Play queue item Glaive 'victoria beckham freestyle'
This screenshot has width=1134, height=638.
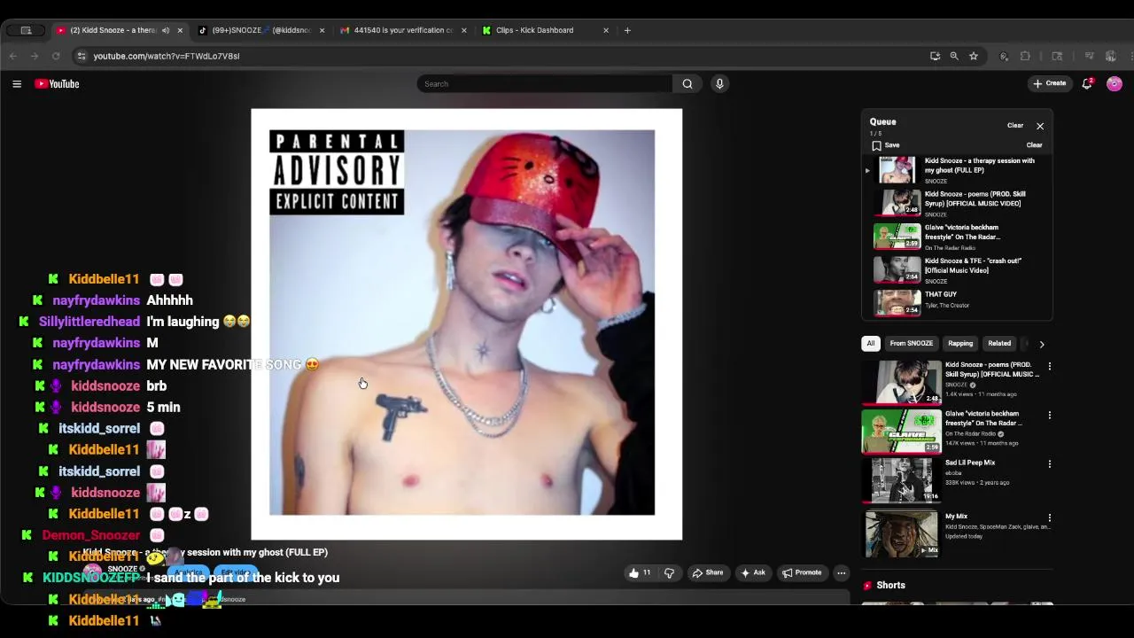pyautogui.click(x=957, y=237)
